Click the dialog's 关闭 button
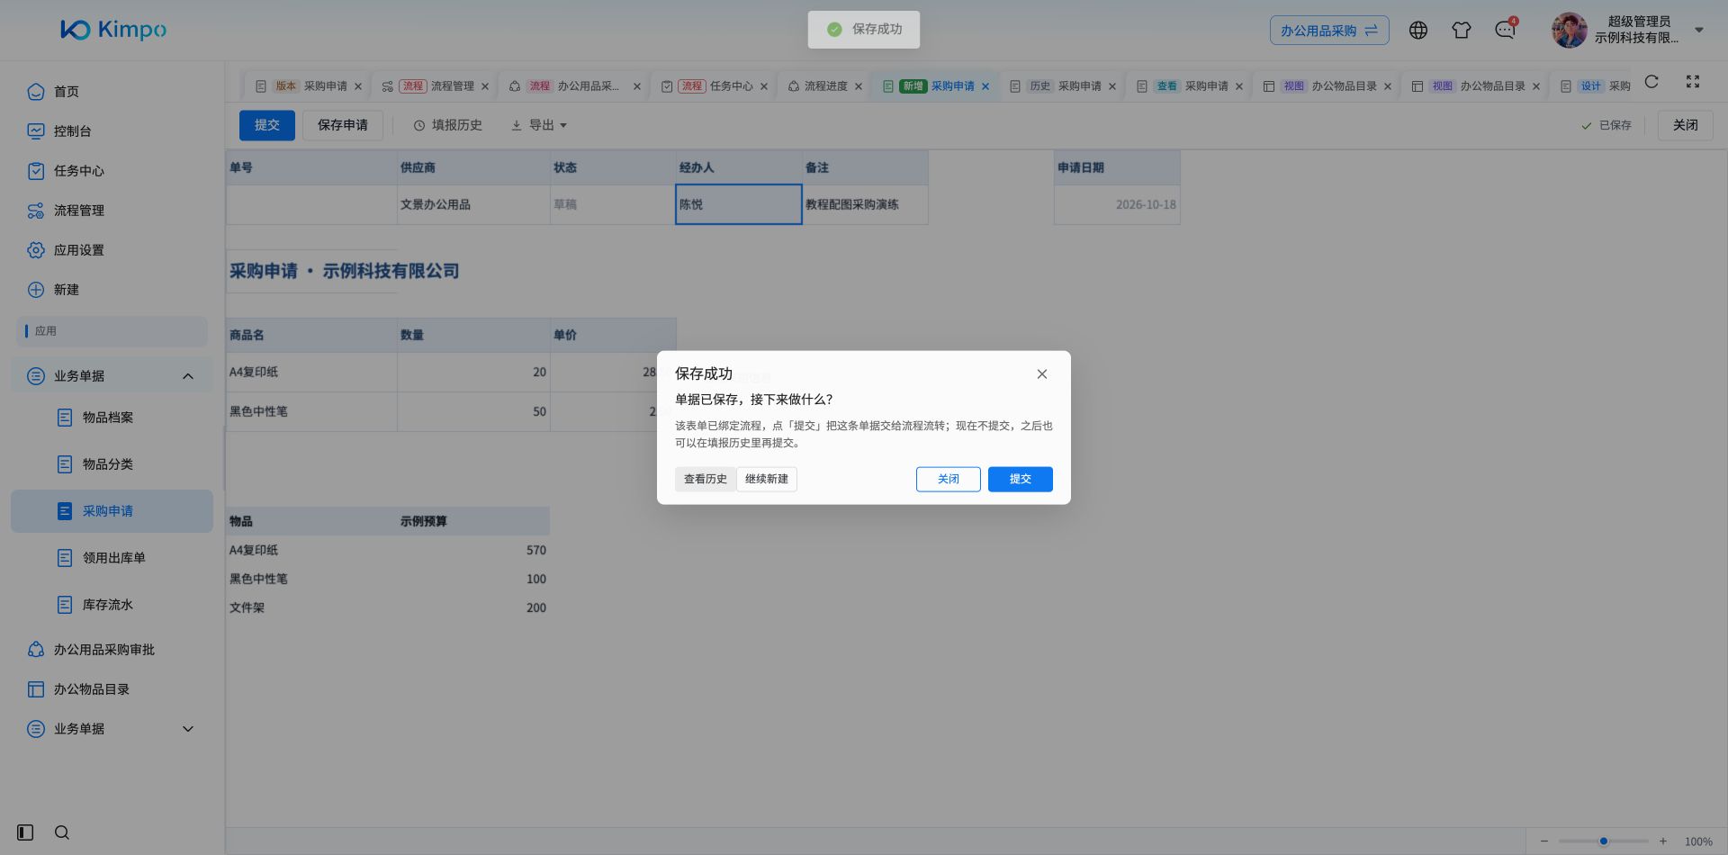The image size is (1728, 855). 949,480
